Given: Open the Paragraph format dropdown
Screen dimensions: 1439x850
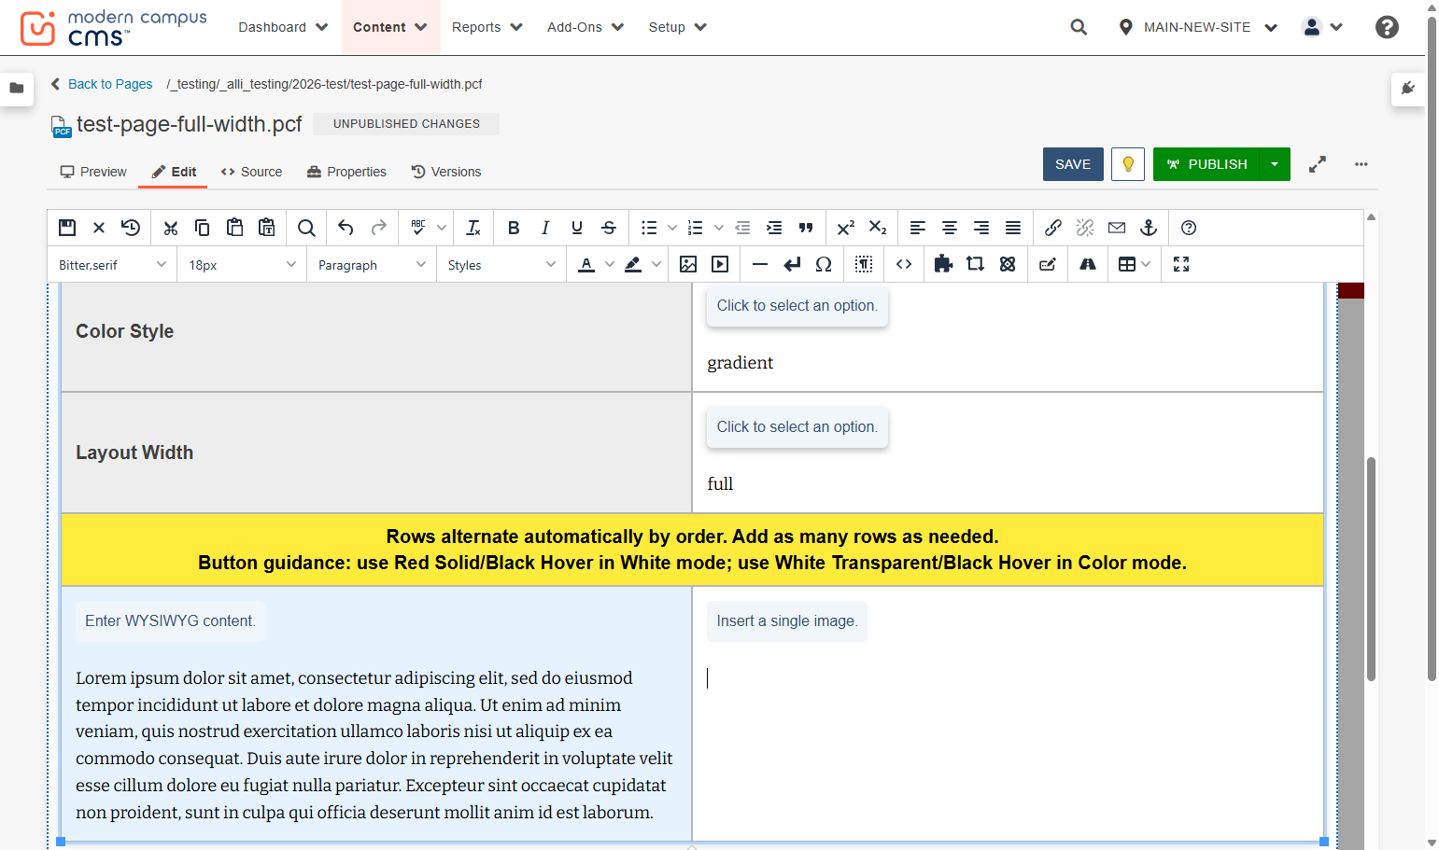Looking at the screenshot, I should tap(372, 265).
